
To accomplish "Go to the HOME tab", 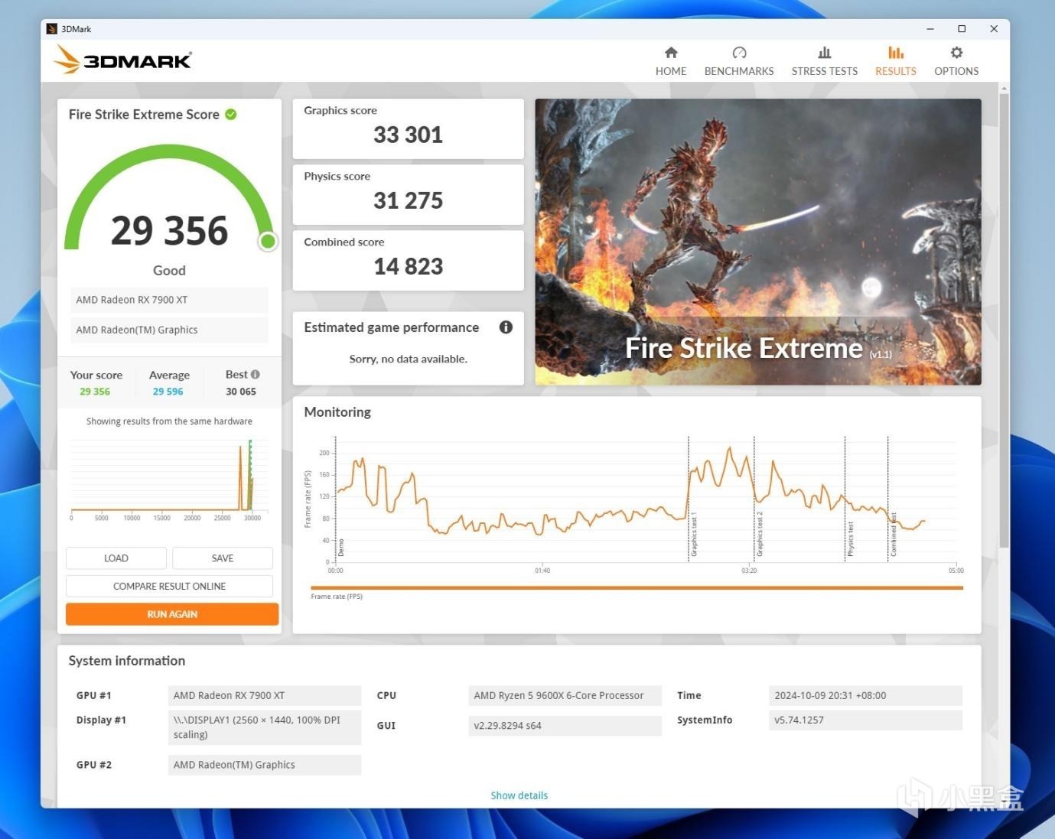I will (671, 61).
